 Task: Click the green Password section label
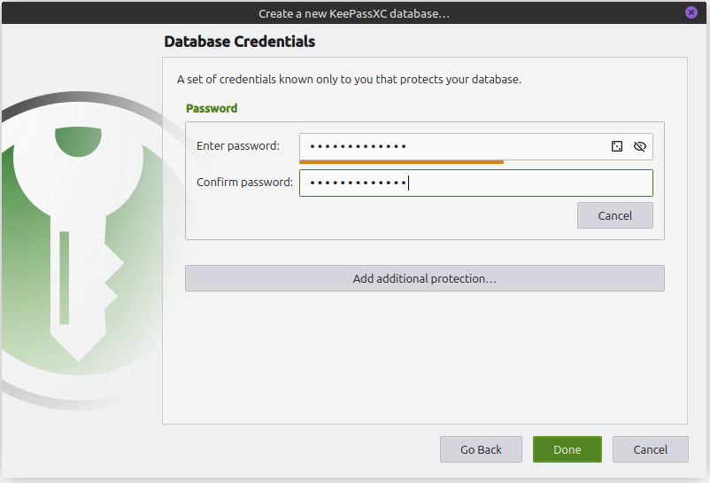[212, 108]
